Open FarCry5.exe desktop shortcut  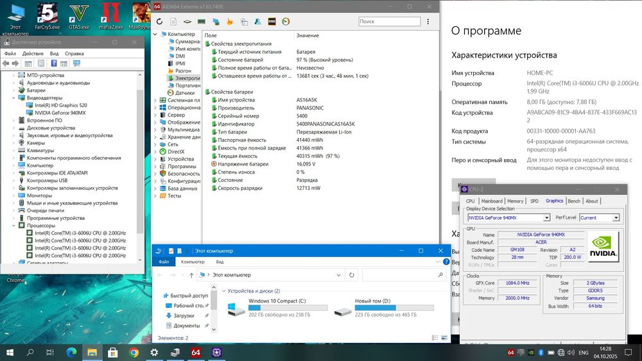click(47, 15)
